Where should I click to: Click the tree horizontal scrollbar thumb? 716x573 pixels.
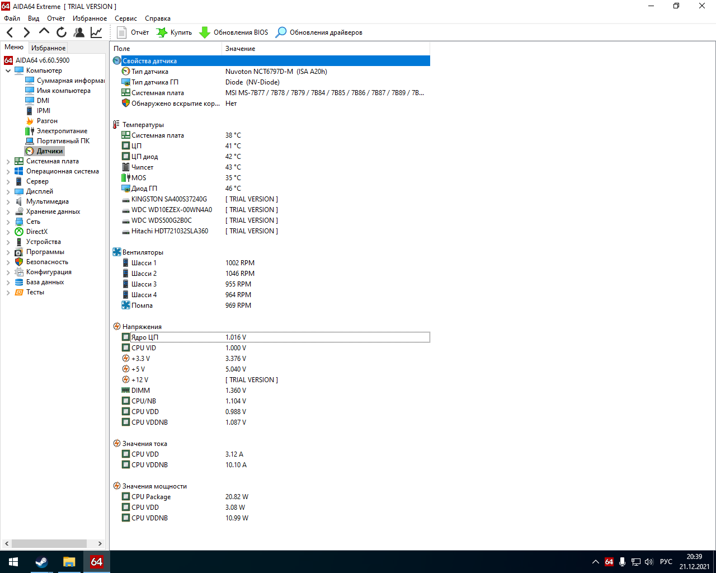49,543
